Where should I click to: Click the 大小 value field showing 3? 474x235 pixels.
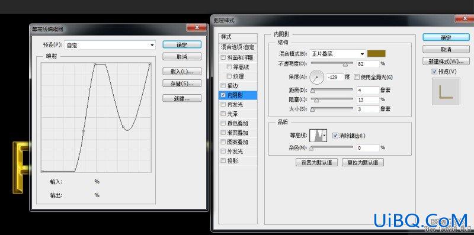[x=367, y=109]
